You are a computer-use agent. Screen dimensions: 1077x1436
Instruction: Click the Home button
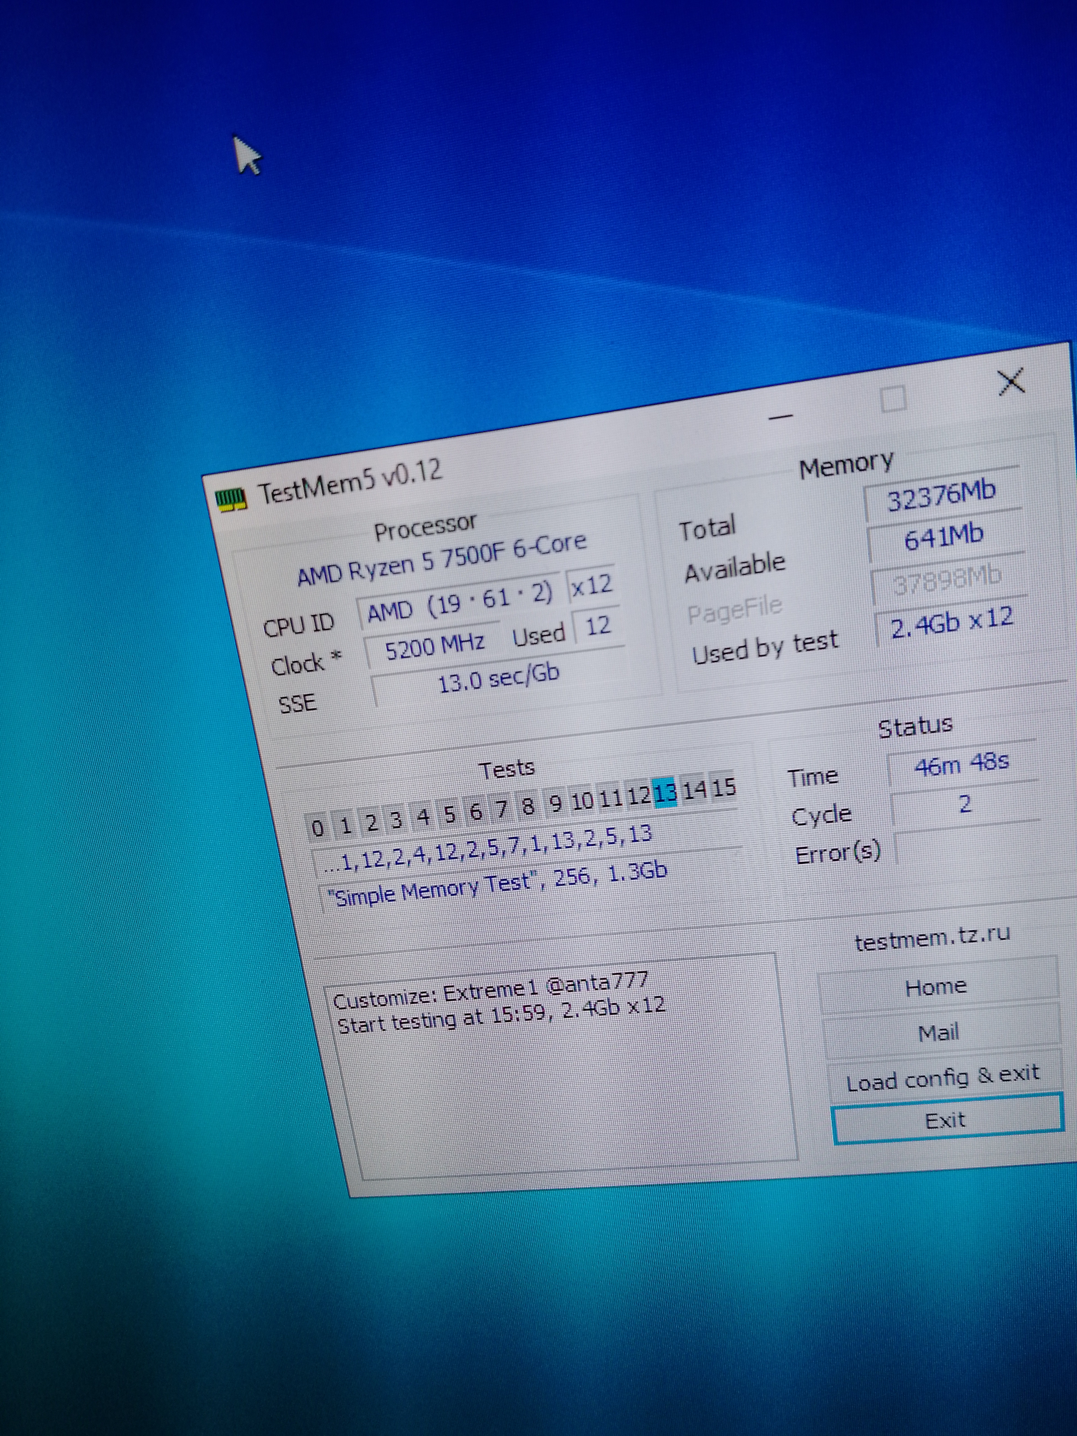click(936, 987)
